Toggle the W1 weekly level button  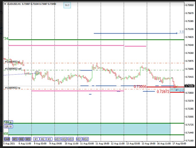[15, 139]
